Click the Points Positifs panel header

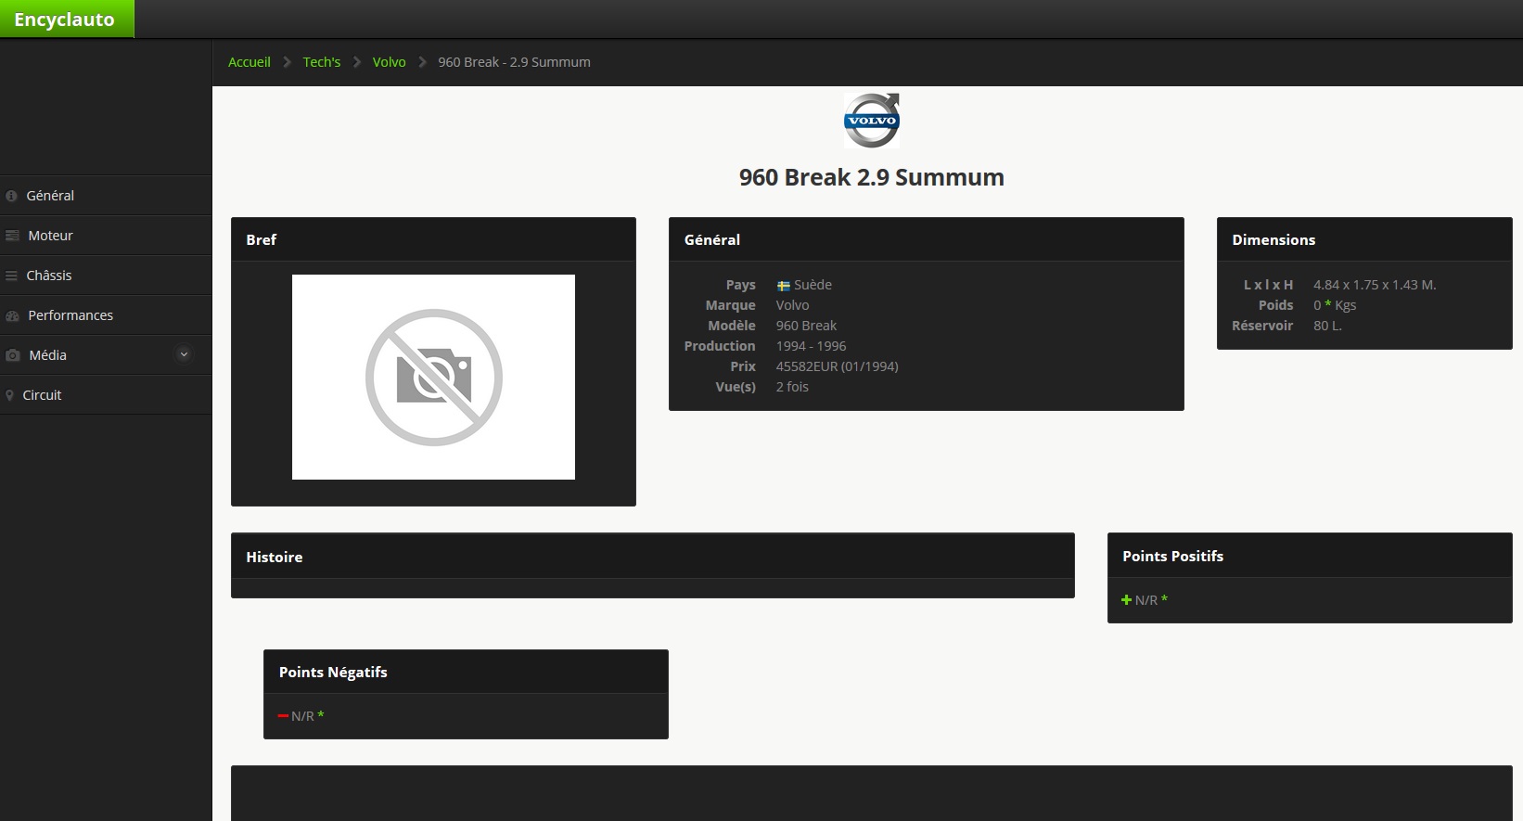pos(1310,556)
